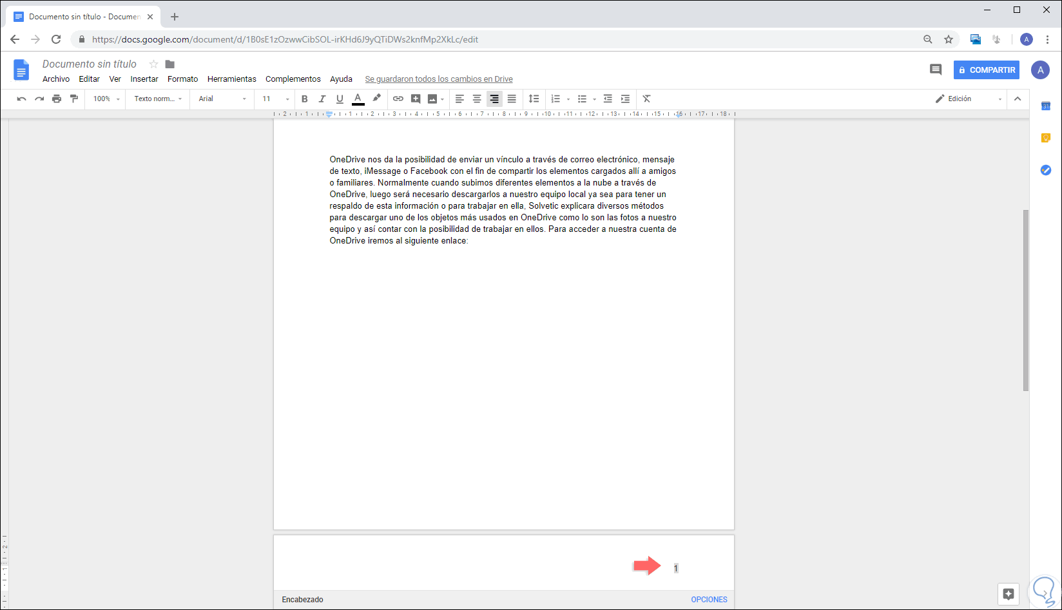
Task: Insert a link using chain icon
Action: click(398, 99)
